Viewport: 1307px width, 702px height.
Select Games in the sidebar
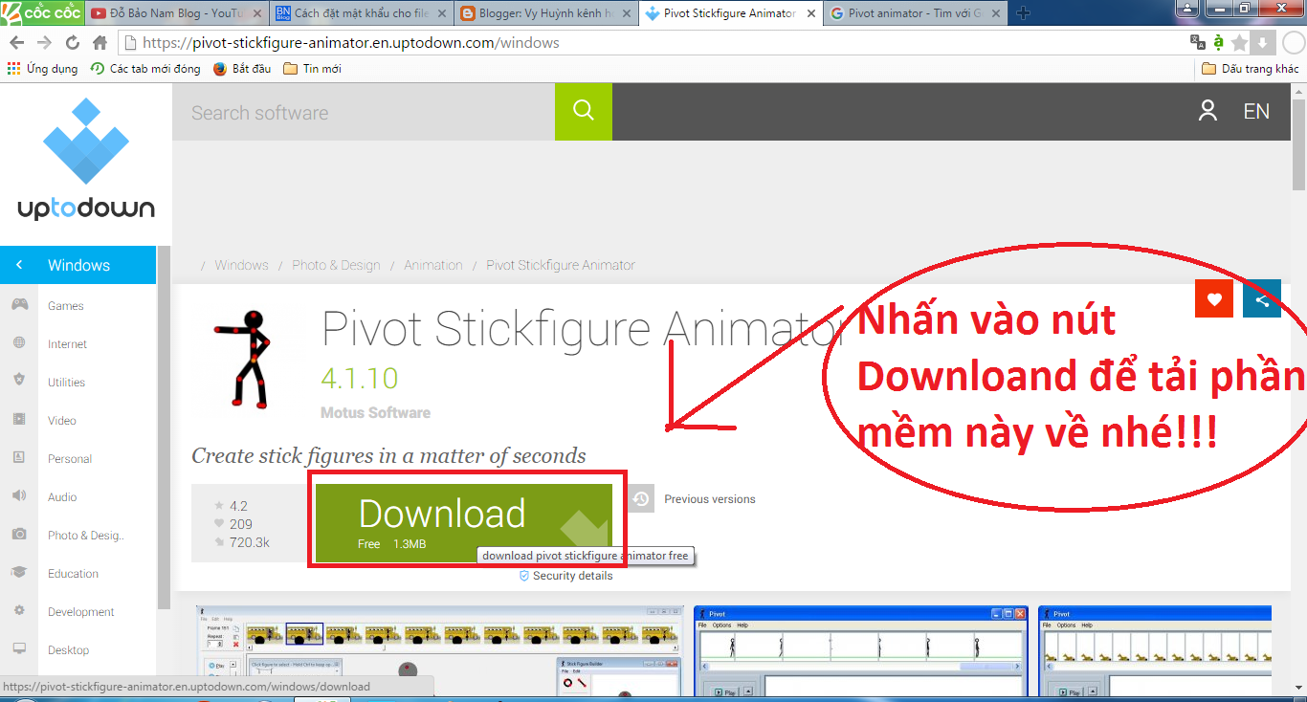point(66,306)
